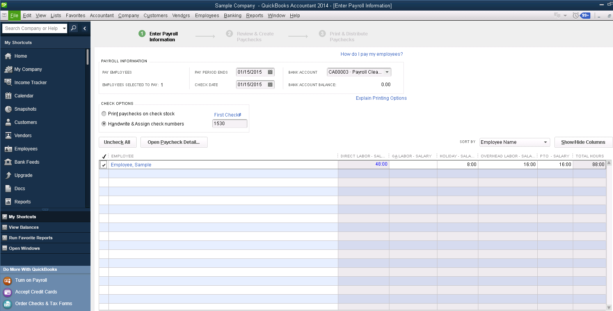Image resolution: width=613 pixels, height=311 pixels.
Task: Open Employee, Sample name link
Action: pos(131,165)
